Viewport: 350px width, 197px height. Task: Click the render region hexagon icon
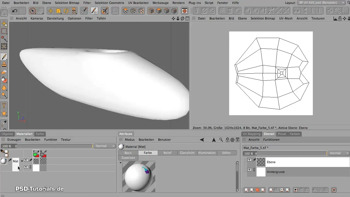coord(185,11)
